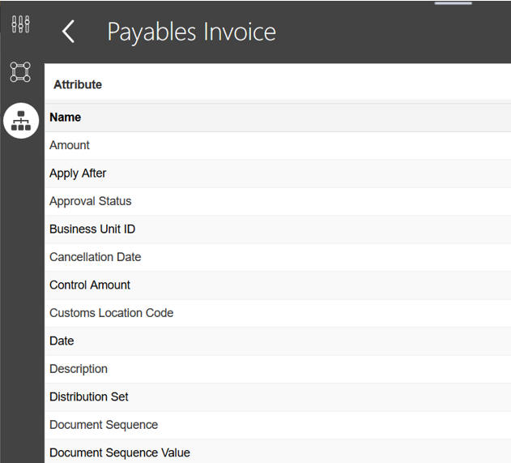
Task: Select the hierarchy tree icon in sidebar
Action: click(21, 121)
